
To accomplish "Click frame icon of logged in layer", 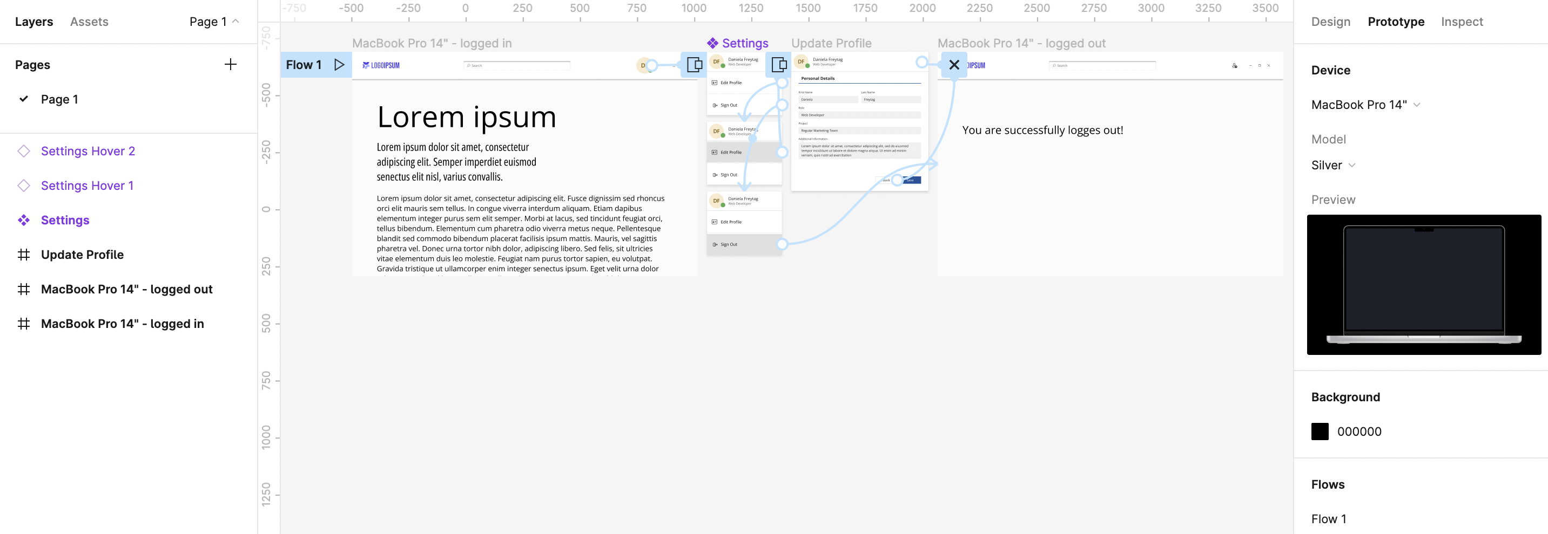I will (x=23, y=324).
